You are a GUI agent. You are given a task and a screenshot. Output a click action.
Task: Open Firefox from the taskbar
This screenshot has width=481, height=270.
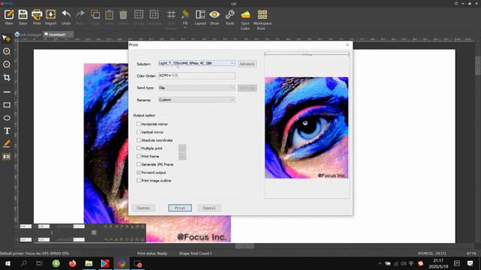click(72, 263)
